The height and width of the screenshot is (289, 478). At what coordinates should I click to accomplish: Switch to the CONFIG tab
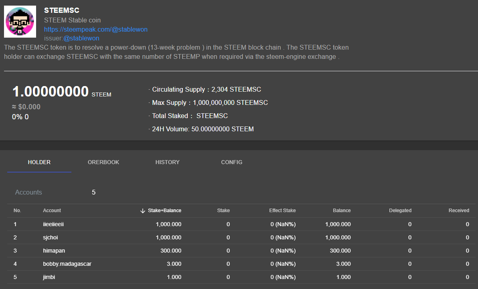click(232, 162)
